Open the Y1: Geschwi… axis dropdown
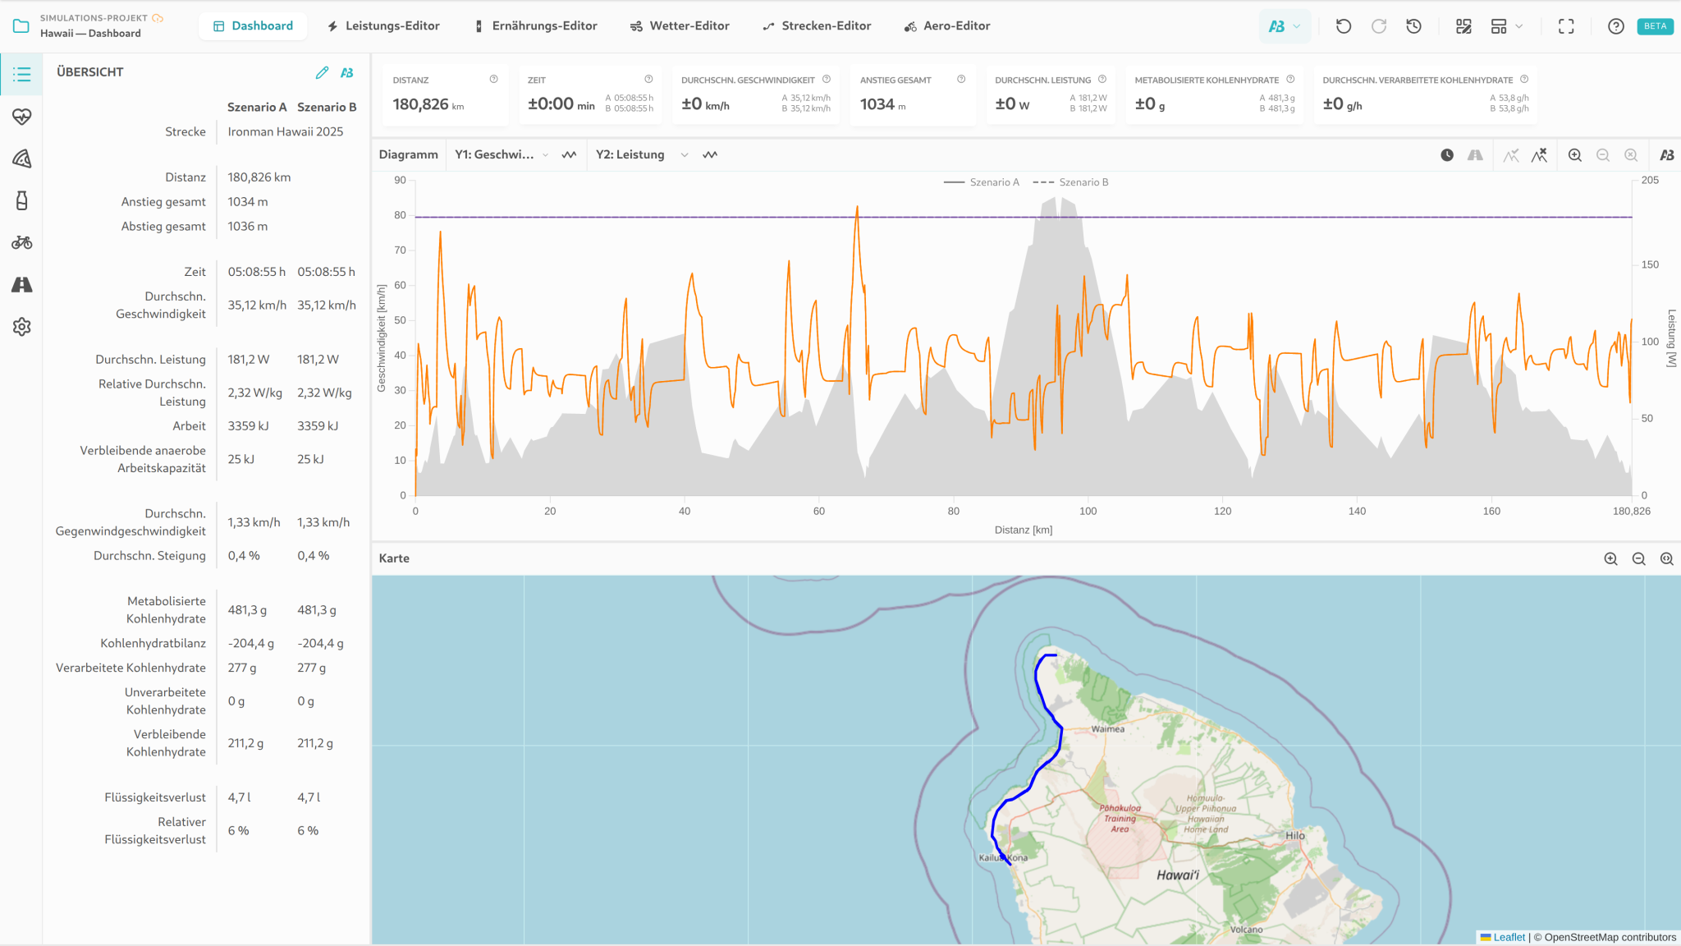Screen dimensions: 1681x946 (x=502, y=155)
